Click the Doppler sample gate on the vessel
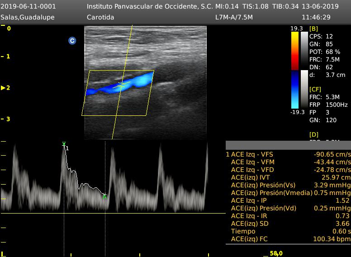 121,85
